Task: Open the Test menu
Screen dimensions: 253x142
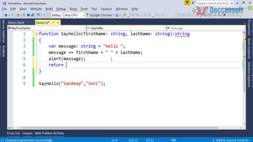Action: pos(94,9)
